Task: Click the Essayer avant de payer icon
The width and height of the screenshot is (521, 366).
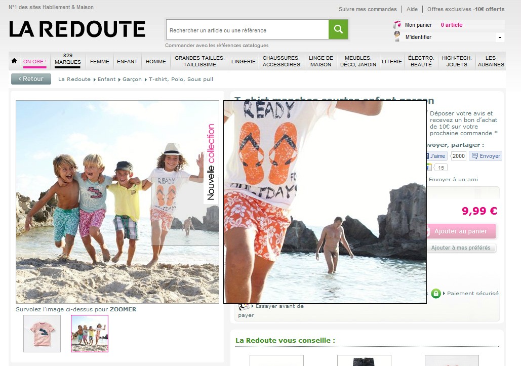Action: click(244, 306)
